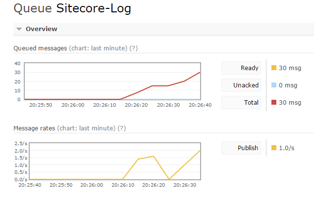Click inside the Queued messages chart
This screenshot has width=314, height=202.
(x=112, y=81)
